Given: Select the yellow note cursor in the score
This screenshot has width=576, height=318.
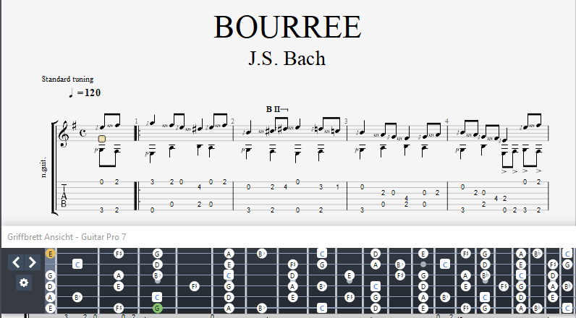Looking at the screenshot, I should click(102, 139).
